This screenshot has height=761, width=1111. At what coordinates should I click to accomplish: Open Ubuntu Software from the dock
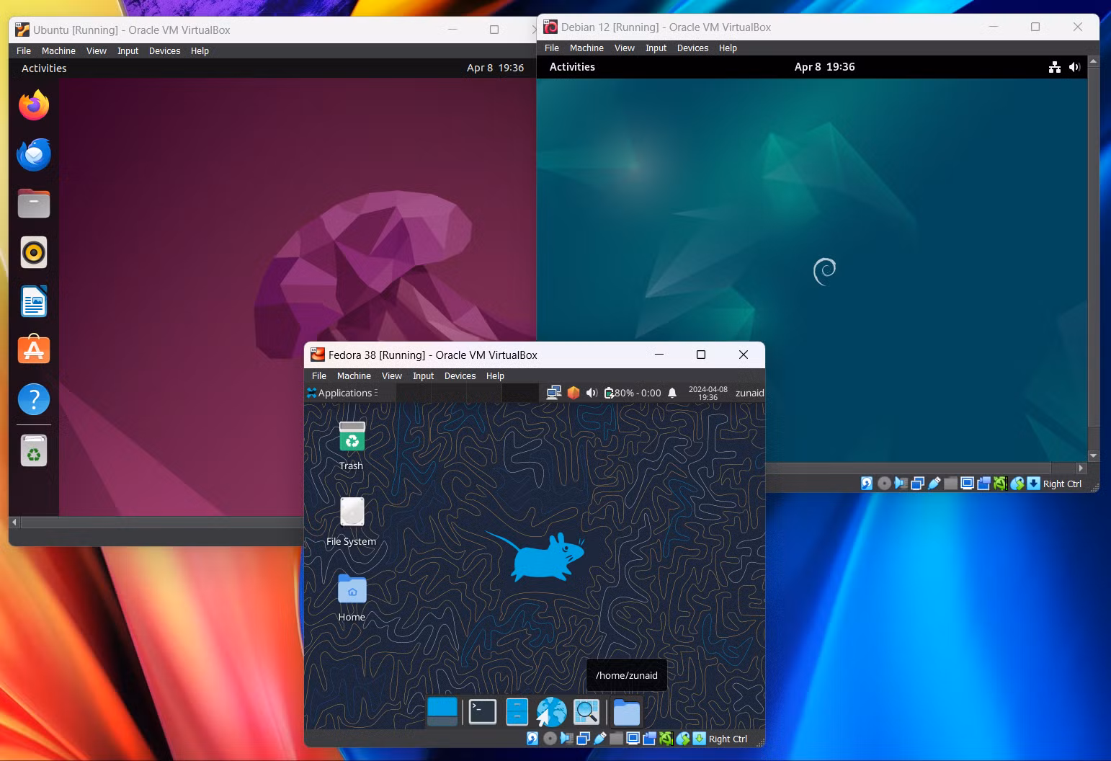[34, 350]
